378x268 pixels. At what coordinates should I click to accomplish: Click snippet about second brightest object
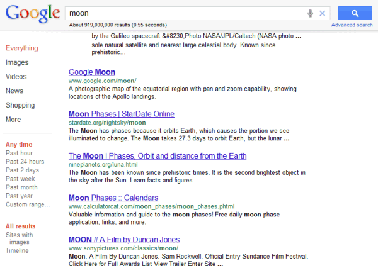187,177
